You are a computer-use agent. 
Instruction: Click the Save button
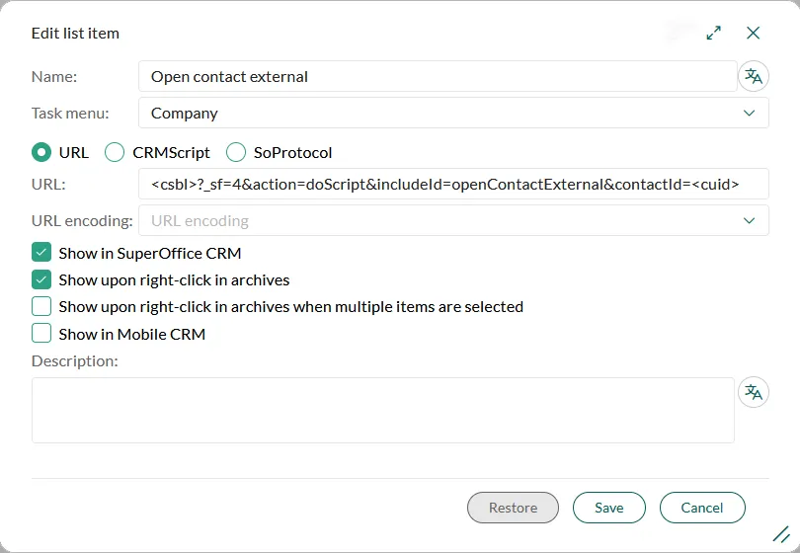pos(608,508)
